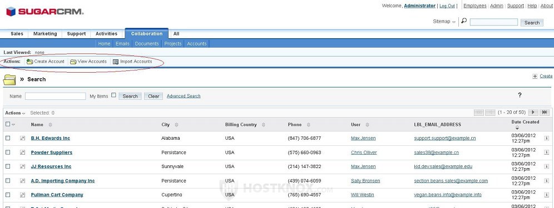This screenshot has width=554, height=208.
Task: Open the Admin link
Action: pos(496,6)
